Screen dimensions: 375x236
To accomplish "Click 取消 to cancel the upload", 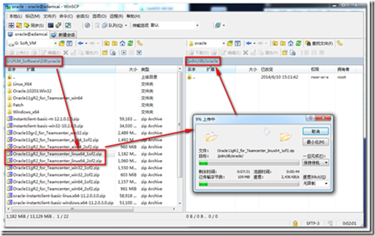I will pyautogui.click(x=316, y=131).
